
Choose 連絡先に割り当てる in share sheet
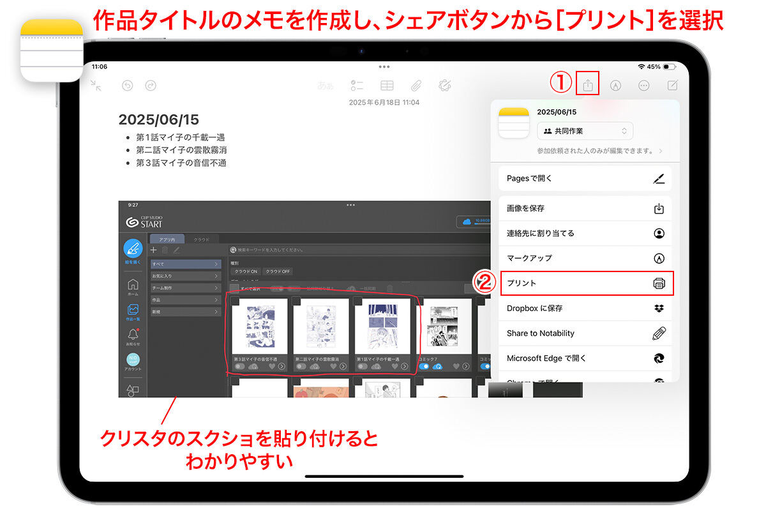pos(585,233)
